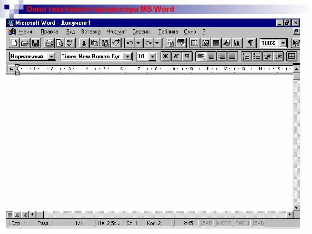Click the Borders toolbar icon

tap(292, 57)
